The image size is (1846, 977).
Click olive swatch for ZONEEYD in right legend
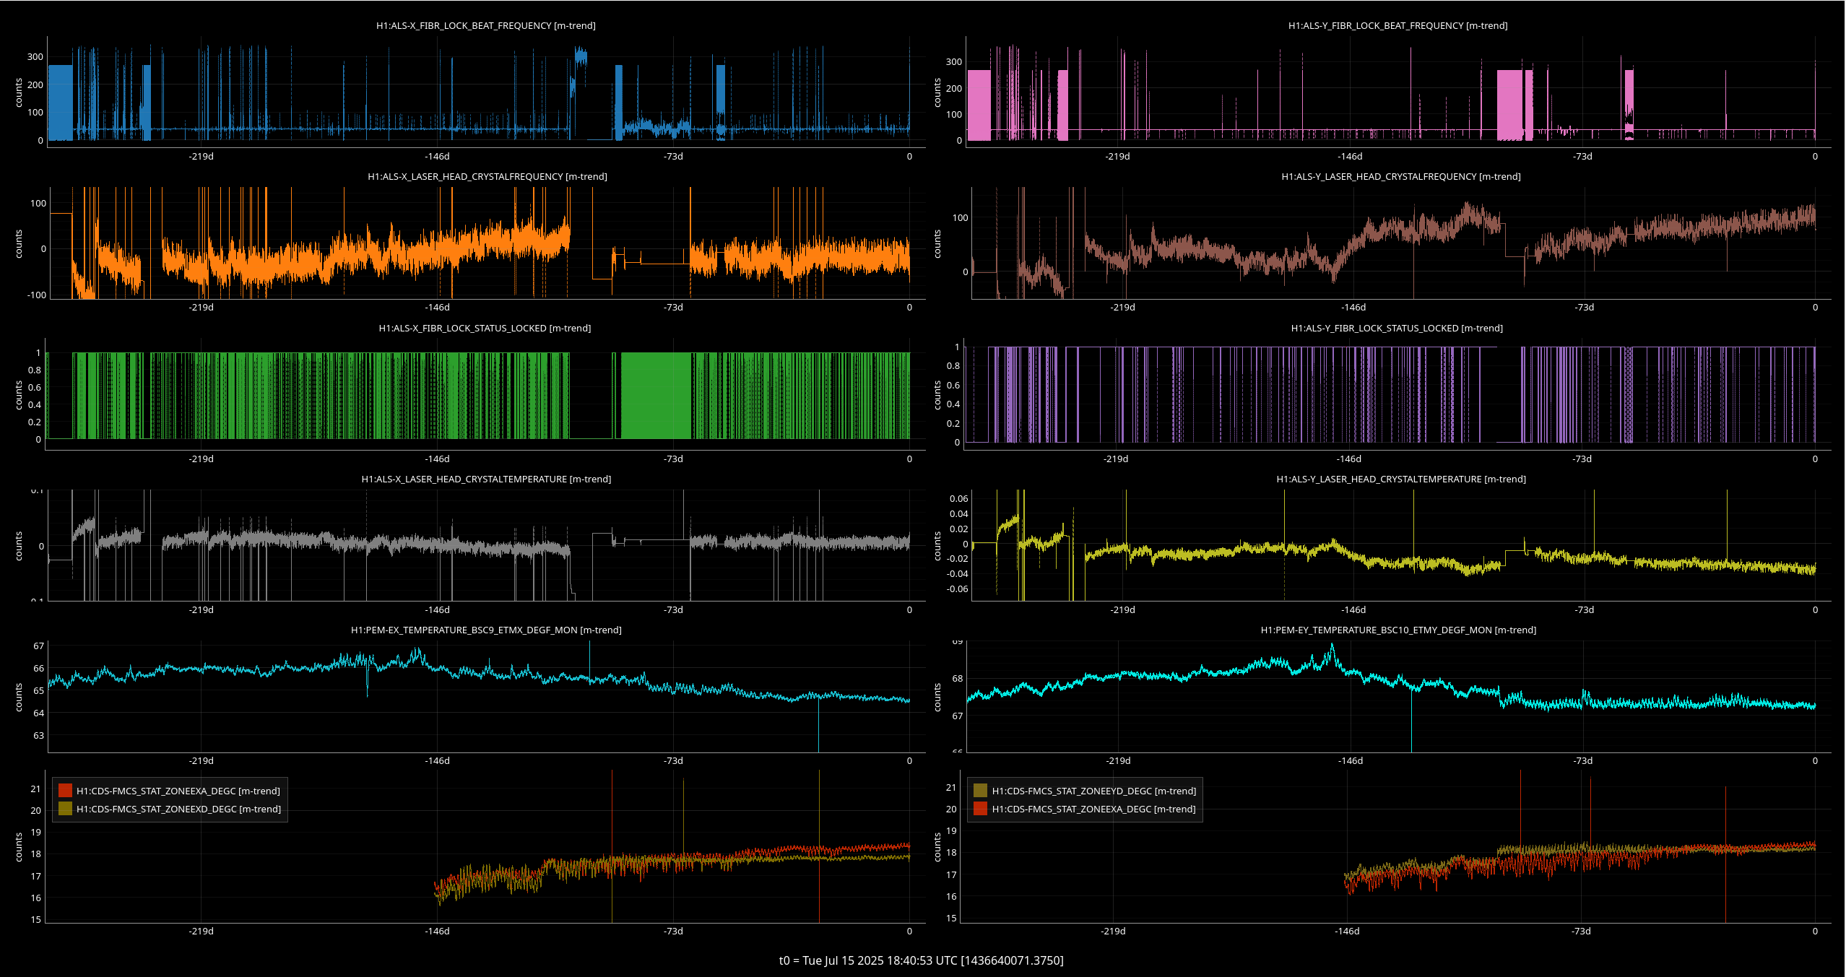[x=980, y=791]
